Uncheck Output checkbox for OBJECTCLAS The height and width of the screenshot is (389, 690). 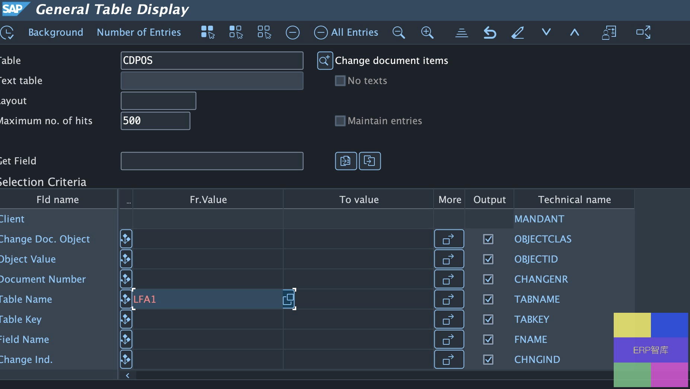click(488, 239)
